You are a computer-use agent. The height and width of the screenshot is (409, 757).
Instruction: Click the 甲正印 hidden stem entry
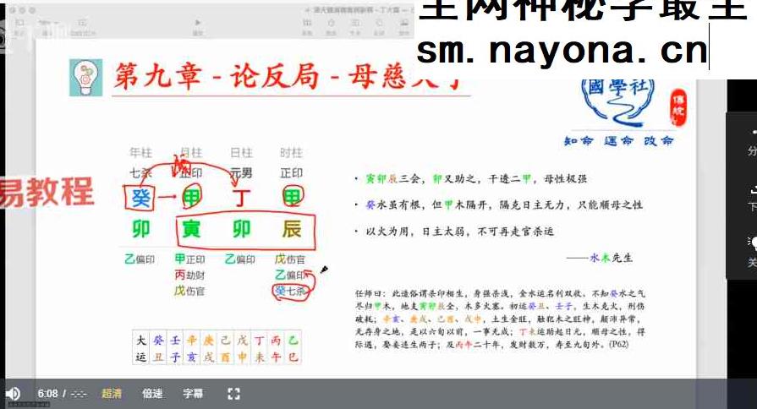tap(189, 259)
